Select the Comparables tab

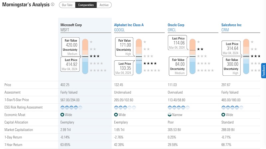86,5
